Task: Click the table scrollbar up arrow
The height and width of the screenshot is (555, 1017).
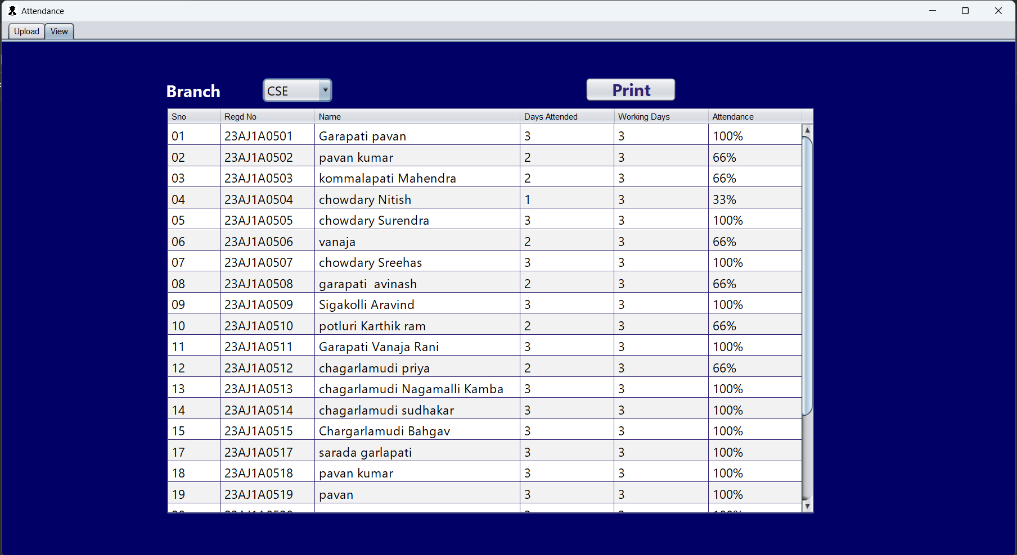Action: pyautogui.click(x=807, y=130)
